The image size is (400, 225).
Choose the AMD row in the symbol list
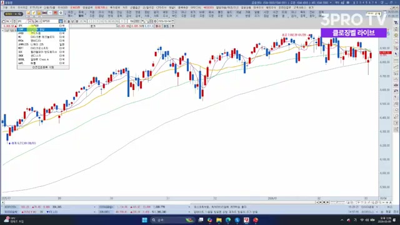(x=42, y=33)
